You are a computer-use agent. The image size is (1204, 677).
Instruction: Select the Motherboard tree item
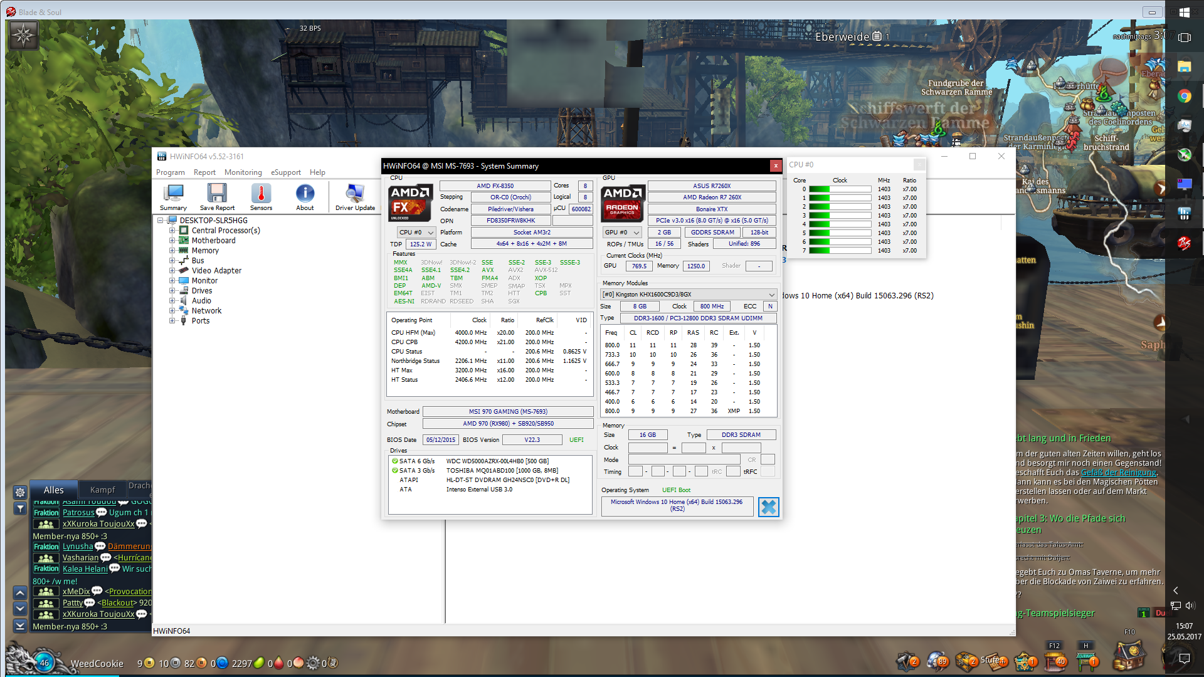[x=213, y=241]
